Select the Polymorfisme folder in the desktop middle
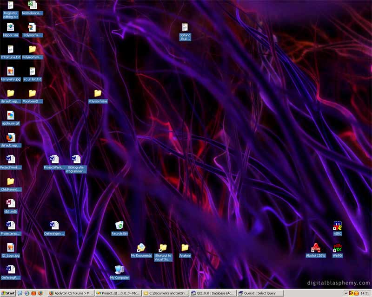Image resolution: width=372 pixels, height=297 pixels. [x=98, y=94]
